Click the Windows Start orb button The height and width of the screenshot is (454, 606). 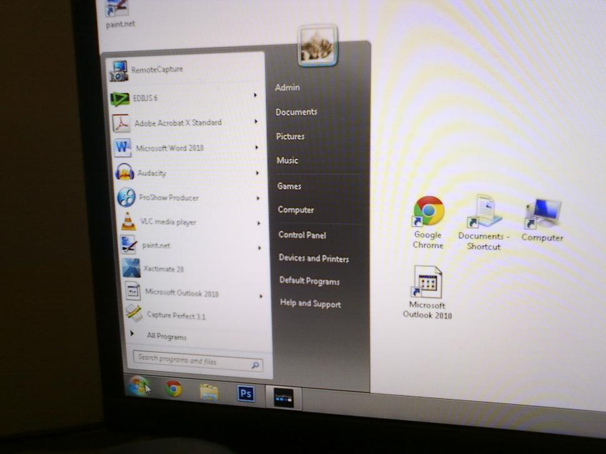[x=139, y=386]
